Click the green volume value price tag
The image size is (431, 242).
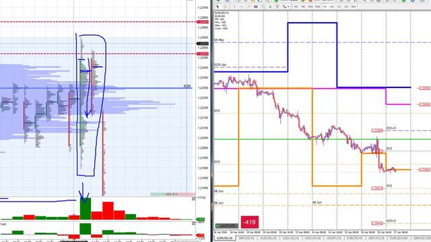click(x=201, y=220)
